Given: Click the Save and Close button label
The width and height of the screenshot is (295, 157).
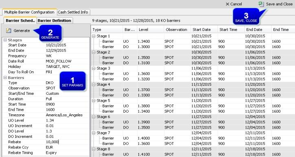Looking at the screenshot, I should tap(279, 4).
